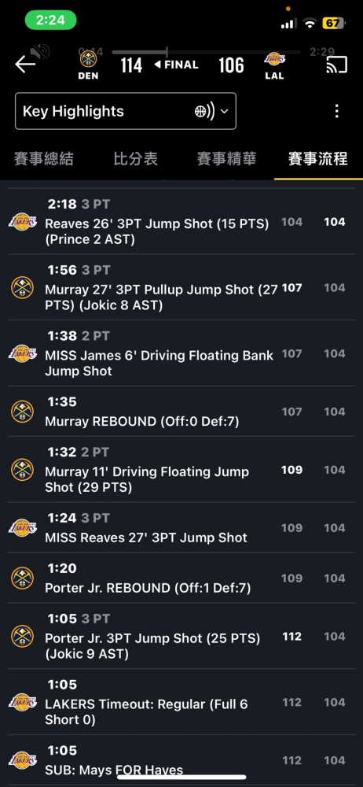Tap the Nuggets icon beside Murray REBOUND
363x787 pixels.
click(x=23, y=412)
